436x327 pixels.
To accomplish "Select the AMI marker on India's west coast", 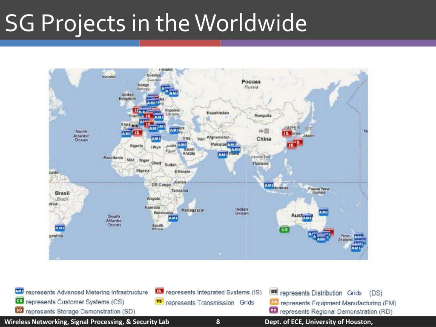I will tap(222, 154).
